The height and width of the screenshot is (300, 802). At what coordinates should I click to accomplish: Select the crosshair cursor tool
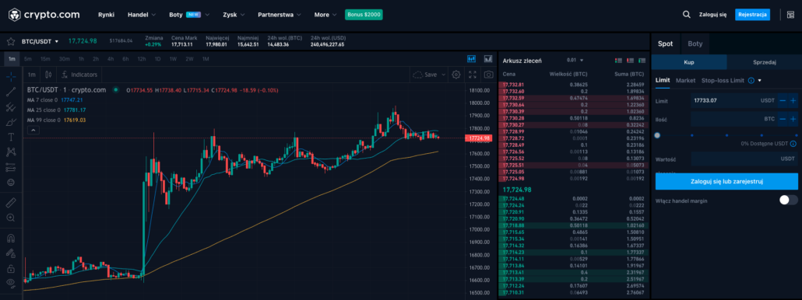click(11, 76)
